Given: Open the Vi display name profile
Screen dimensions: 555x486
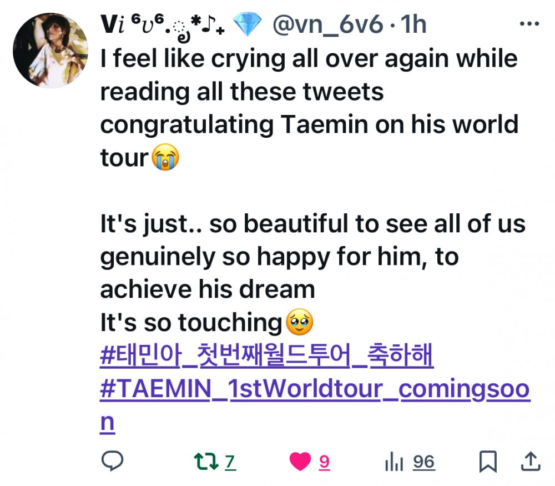Looking at the screenshot, I should 163,25.
